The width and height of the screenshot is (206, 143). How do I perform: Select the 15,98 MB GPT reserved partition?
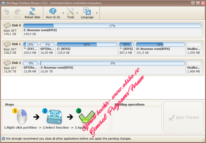coord(31,67)
